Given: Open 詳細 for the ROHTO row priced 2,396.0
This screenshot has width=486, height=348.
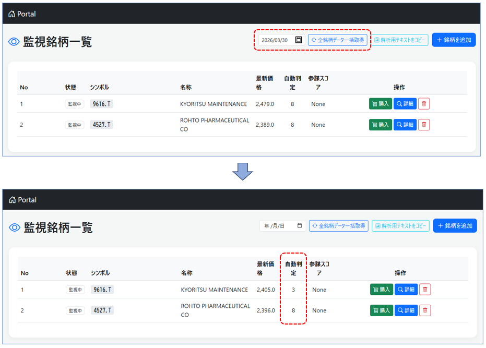Looking at the screenshot, I should tap(406, 310).
